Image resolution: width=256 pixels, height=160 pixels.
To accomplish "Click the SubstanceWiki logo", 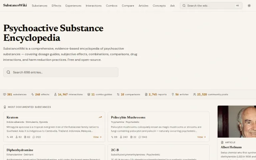I will tap(15, 5).
